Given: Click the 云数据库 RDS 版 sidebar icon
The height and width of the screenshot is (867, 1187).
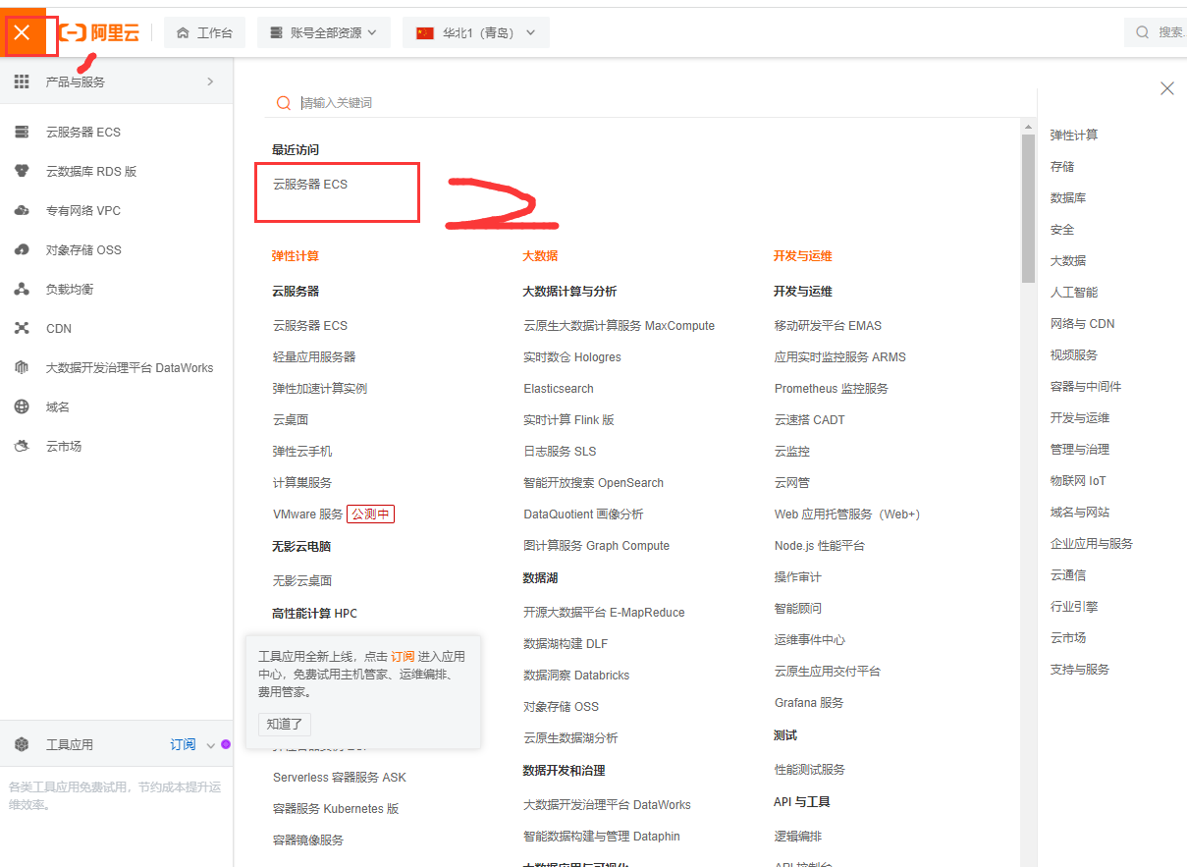Looking at the screenshot, I should tap(22, 171).
